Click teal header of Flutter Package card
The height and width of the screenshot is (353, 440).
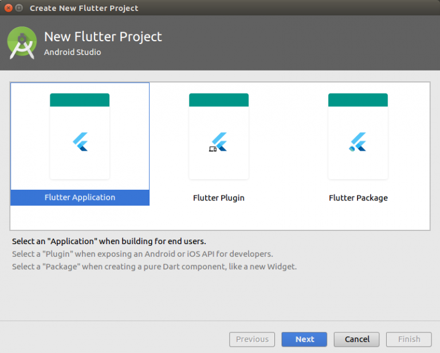pyautogui.click(x=358, y=100)
